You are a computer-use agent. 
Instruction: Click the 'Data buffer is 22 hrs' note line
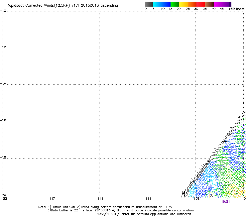point(120,210)
